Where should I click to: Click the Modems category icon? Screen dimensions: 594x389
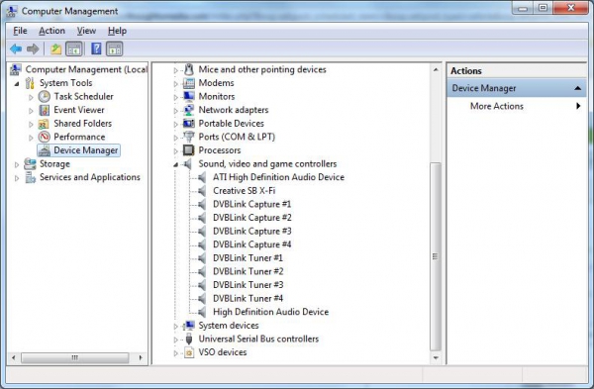pos(189,83)
